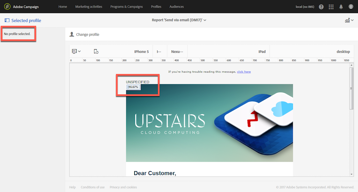The image size is (358, 192).
Task: Open the notifications bell icon
Action: click(341, 7)
